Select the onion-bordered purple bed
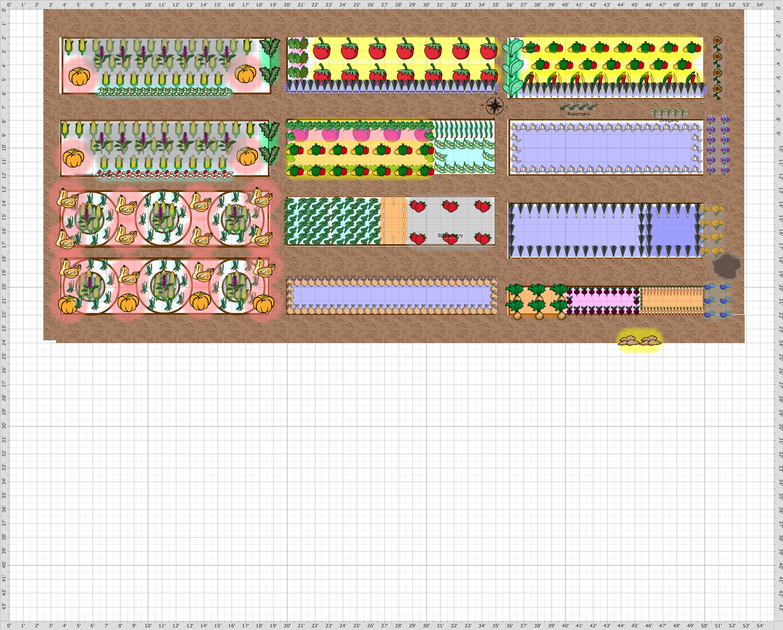Screen dimensions: 783x630 [x=391, y=296]
